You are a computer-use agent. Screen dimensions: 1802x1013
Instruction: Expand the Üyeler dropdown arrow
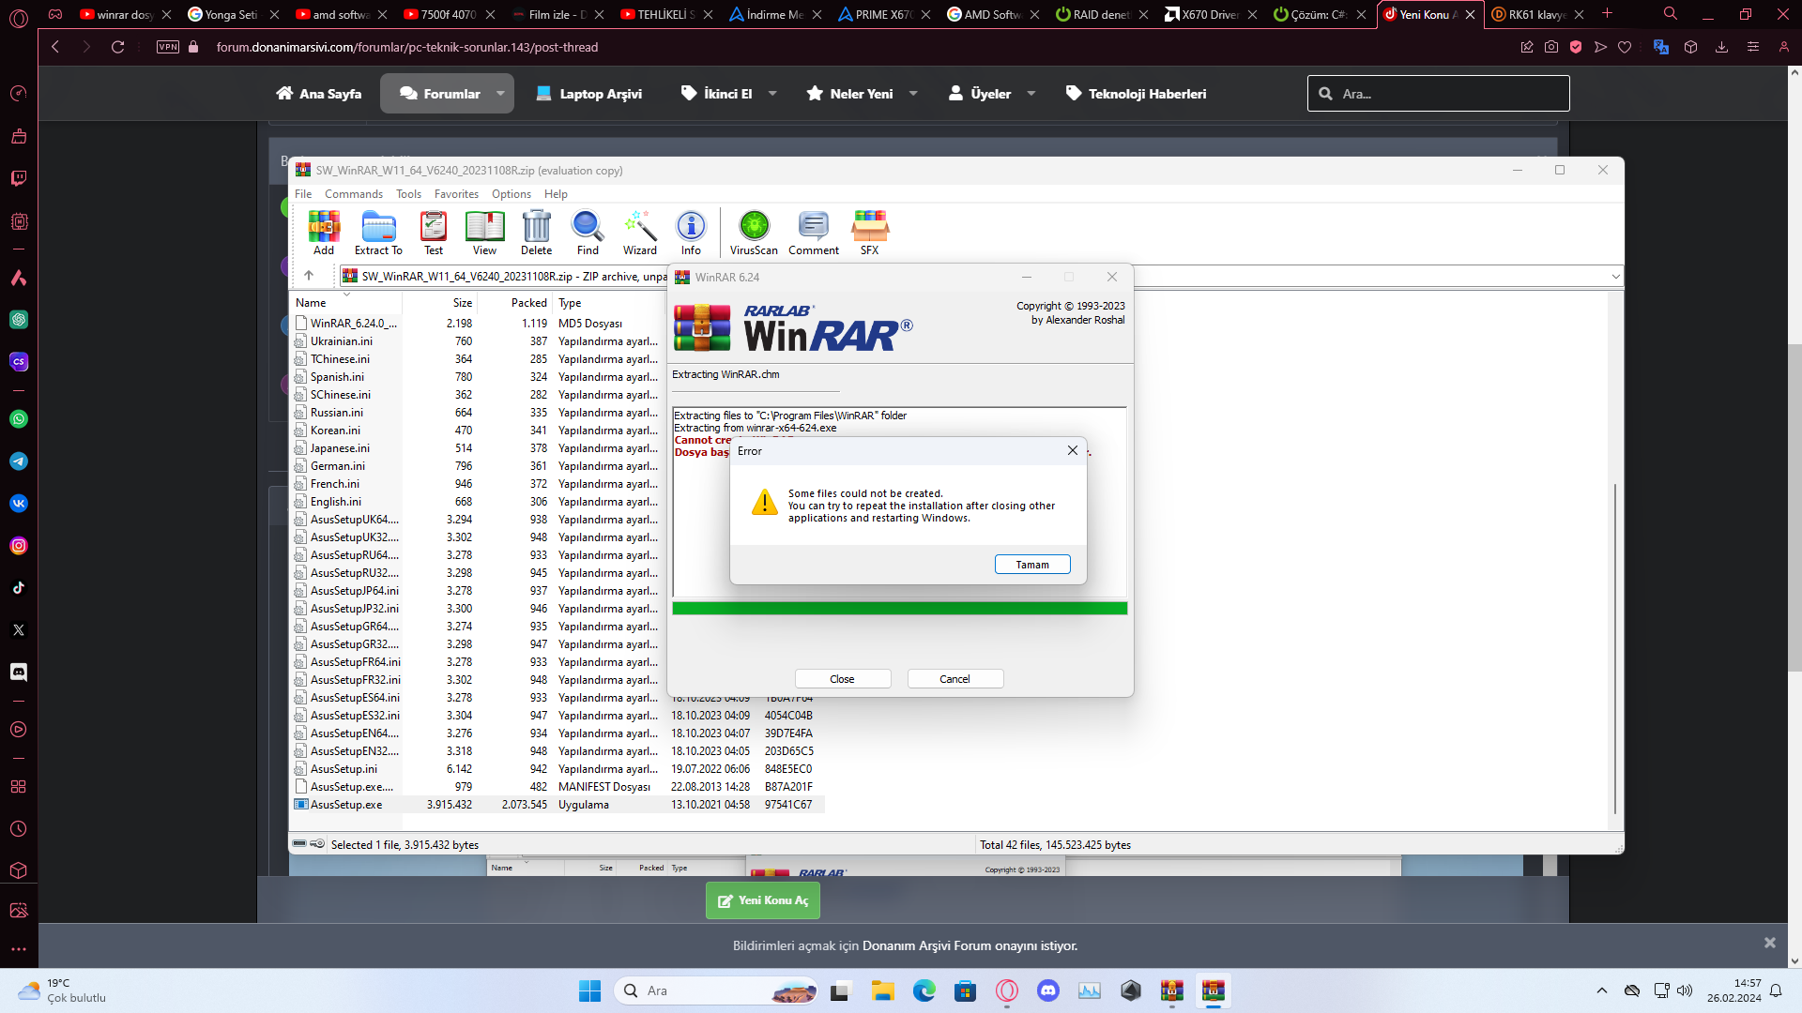coord(1031,94)
